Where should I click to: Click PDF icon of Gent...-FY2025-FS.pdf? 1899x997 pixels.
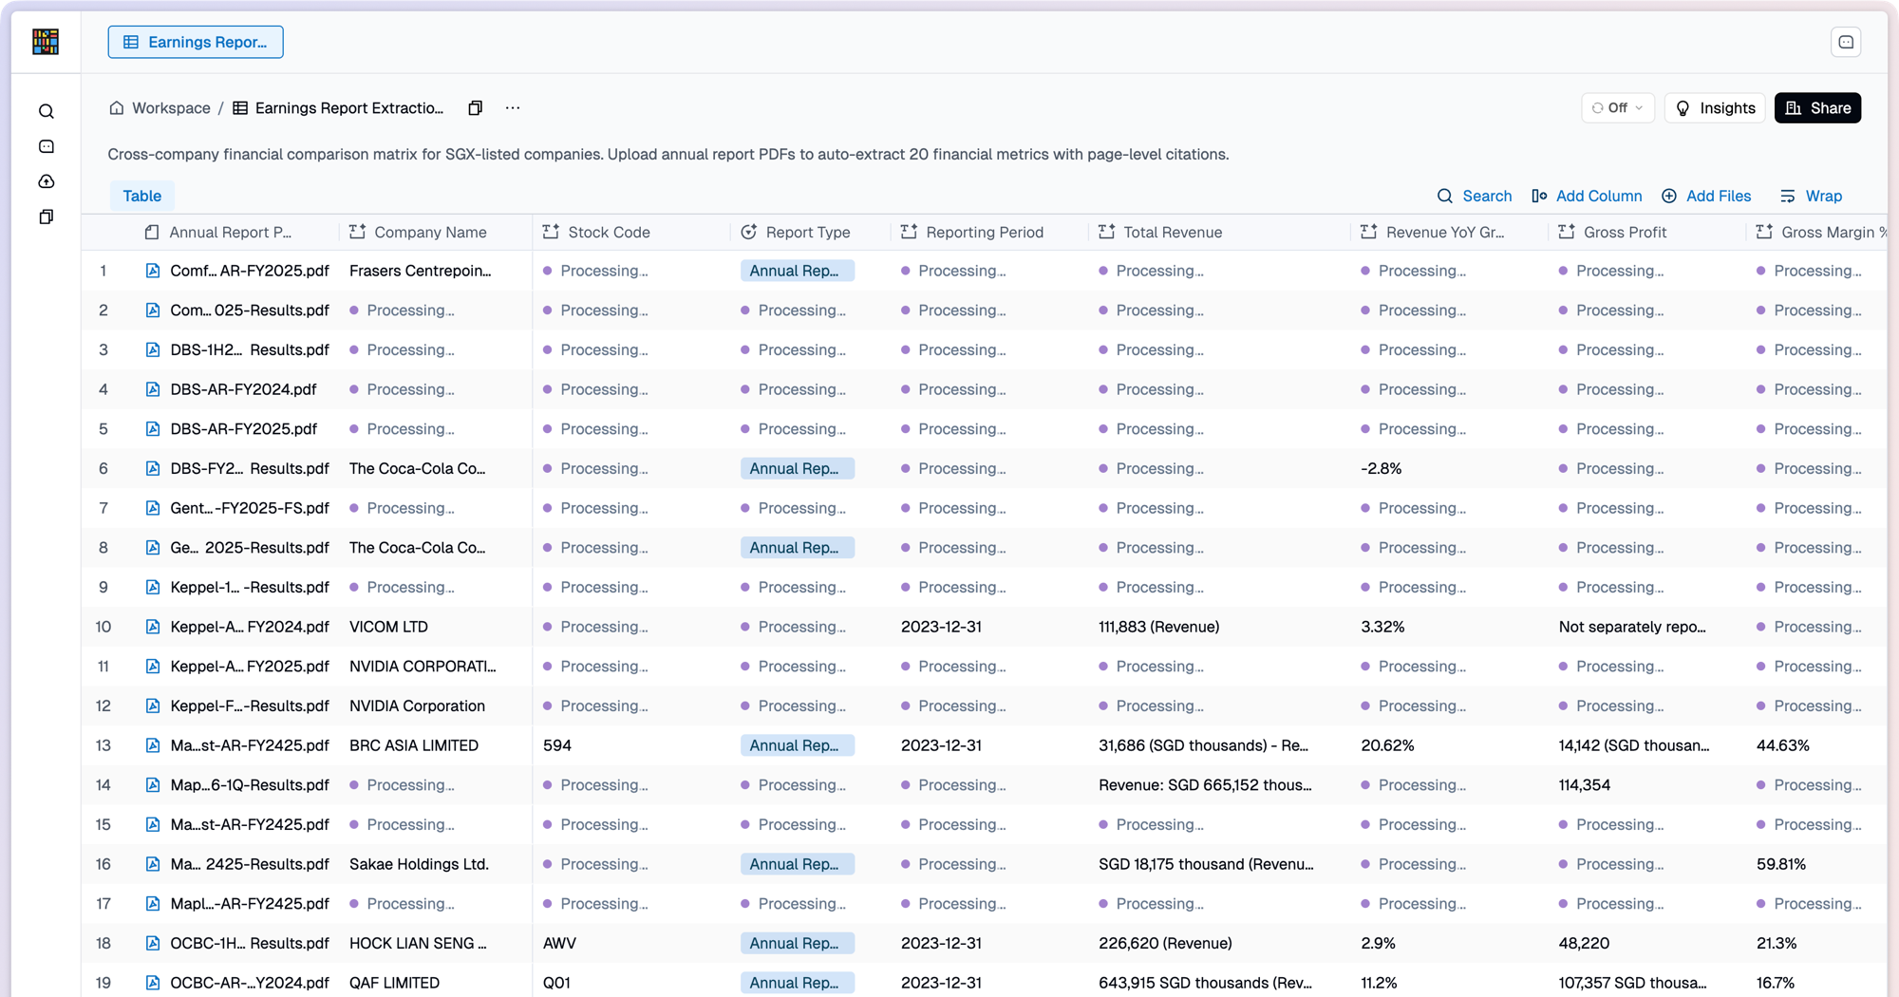click(x=152, y=508)
